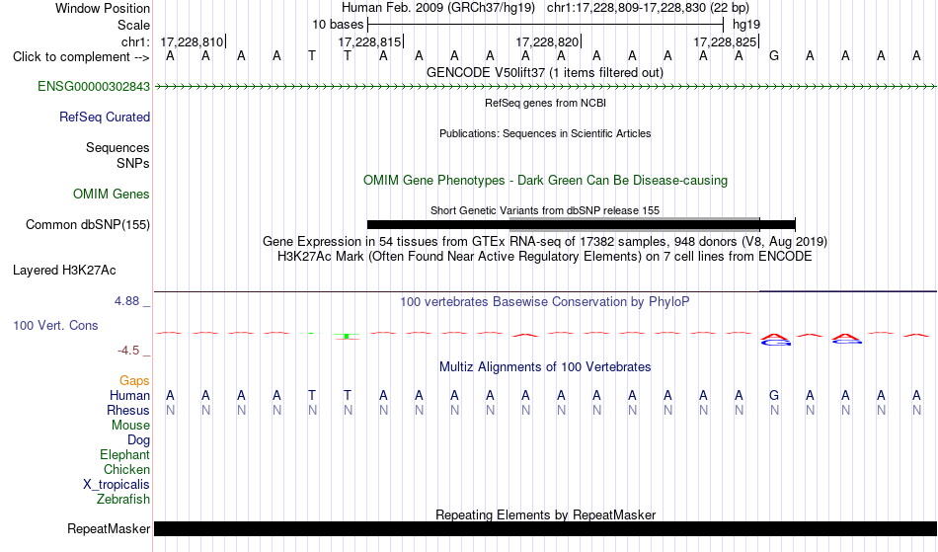Click the 10 bases scale bar line
938x552 pixels.
pos(545,25)
